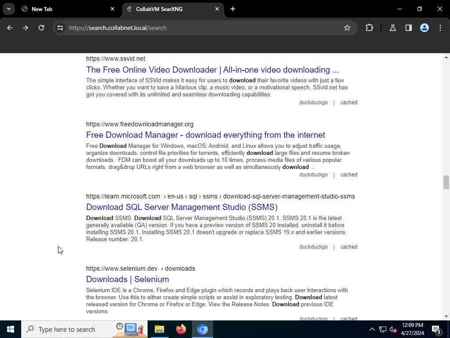This screenshot has width=450, height=338.
Task: Click the page vertical scrollbar thumb
Action: tap(446, 183)
